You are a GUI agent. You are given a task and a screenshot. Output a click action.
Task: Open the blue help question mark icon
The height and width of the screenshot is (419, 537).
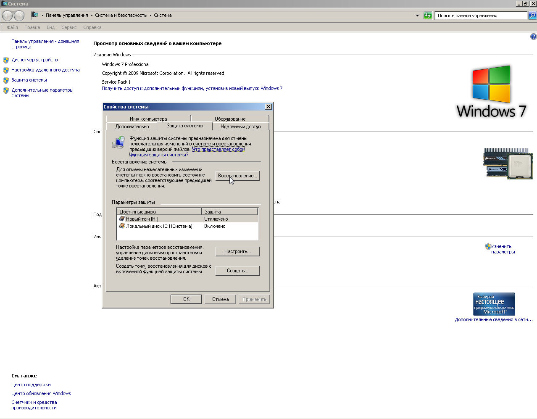[x=533, y=37]
